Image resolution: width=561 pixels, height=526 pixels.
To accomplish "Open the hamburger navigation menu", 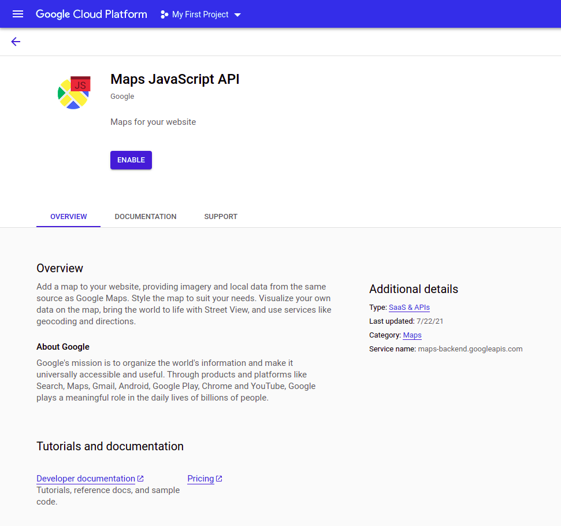I will coord(17,14).
